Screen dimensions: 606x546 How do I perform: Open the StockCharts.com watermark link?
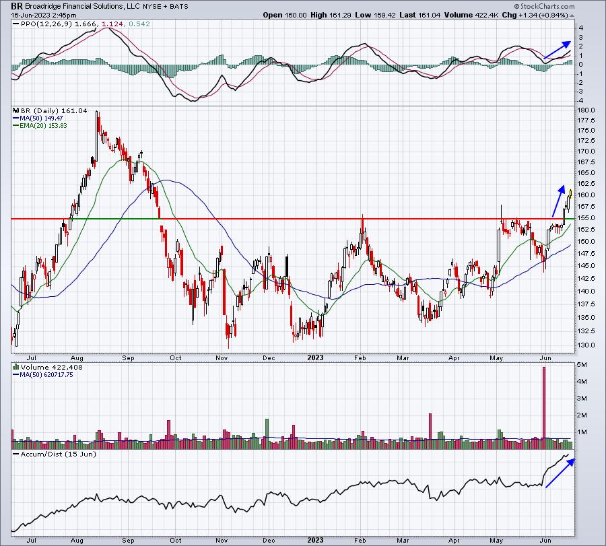point(547,7)
